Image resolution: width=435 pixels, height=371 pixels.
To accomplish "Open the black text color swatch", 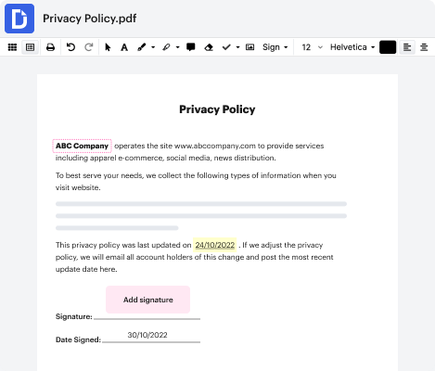I will pyautogui.click(x=388, y=47).
